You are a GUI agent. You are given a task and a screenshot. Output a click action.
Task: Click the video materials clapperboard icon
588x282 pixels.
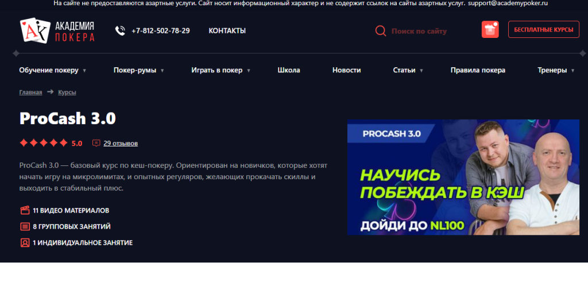coord(25,210)
